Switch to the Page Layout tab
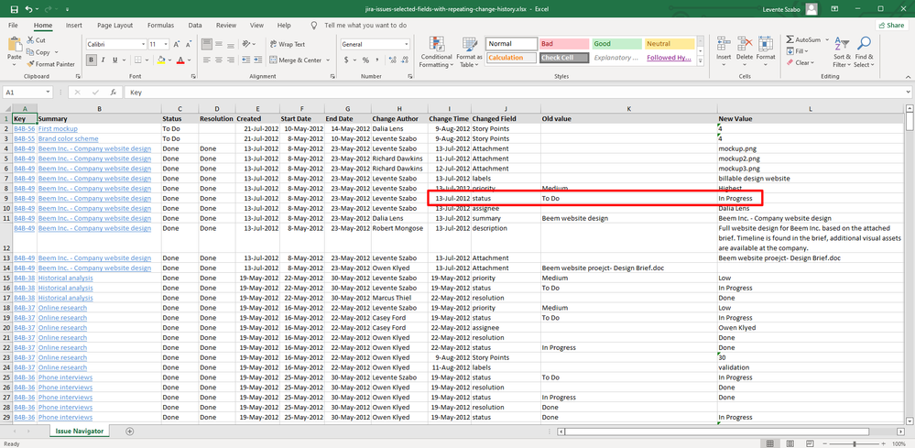 point(115,26)
